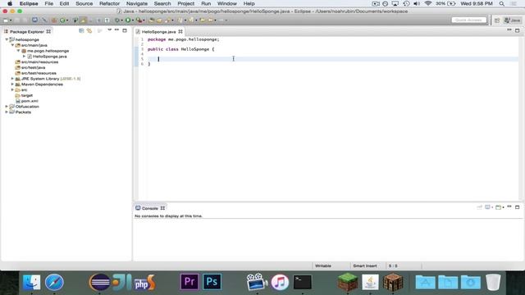
Task: Open Terminal from the Dock
Action: coord(303,282)
